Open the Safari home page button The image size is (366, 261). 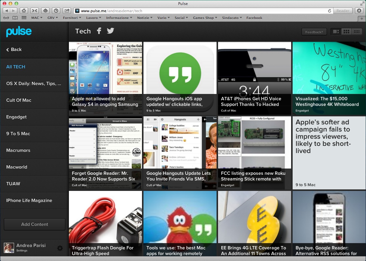24,11
